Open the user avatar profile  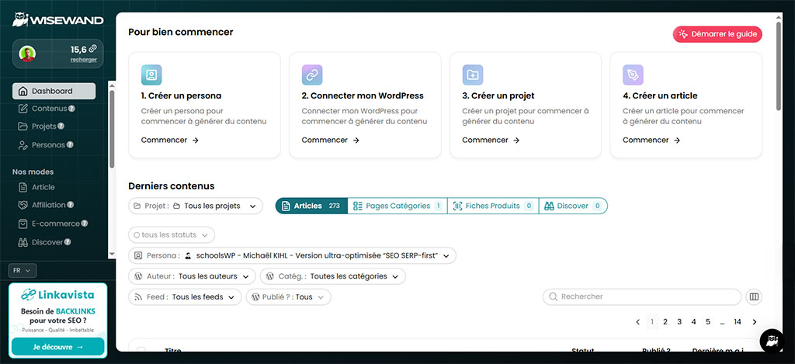pos(27,54)
